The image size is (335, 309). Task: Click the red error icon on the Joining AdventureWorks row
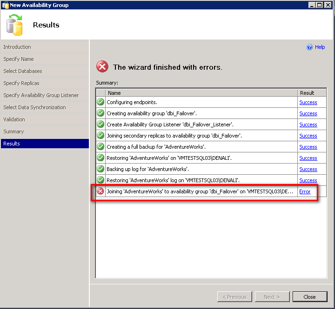coord(100,191)
